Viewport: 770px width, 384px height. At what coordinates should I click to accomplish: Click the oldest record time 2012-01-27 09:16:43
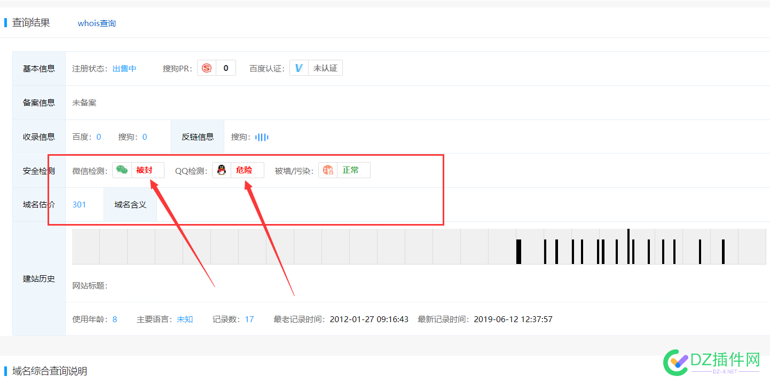369,319
